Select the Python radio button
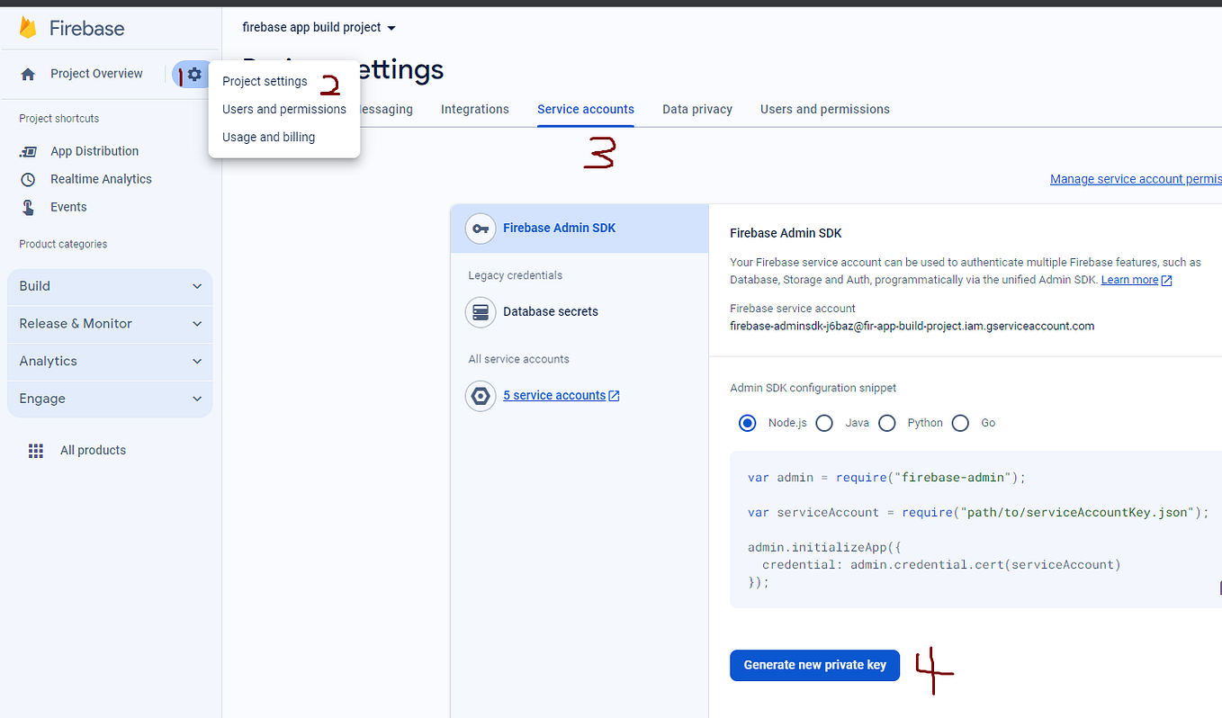This screenshot has height=718, width=1222. (x=887, y=423)
